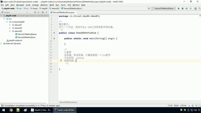The width and height of the screenshot is (201, 113).
Task: Click the search everywhere magnifier
Action: [199, 8]
